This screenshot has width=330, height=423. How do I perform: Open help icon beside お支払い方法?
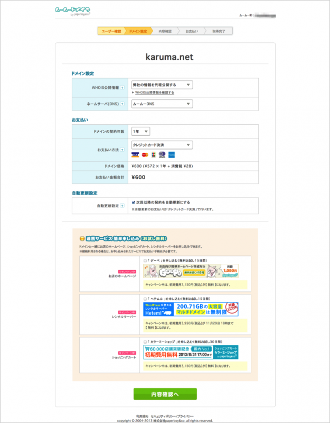coord(122,150)
